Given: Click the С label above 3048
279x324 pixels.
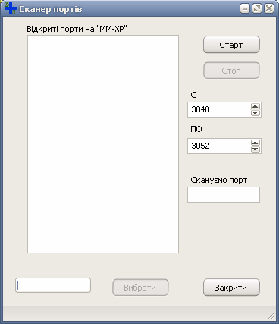Looking at the screenshot, I should (193, 95).
